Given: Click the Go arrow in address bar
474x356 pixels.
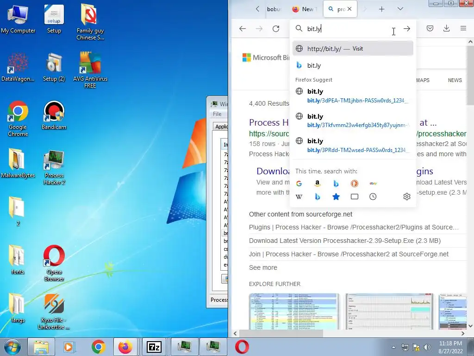Looking at the screenshot, I should [x=407, y=29].
